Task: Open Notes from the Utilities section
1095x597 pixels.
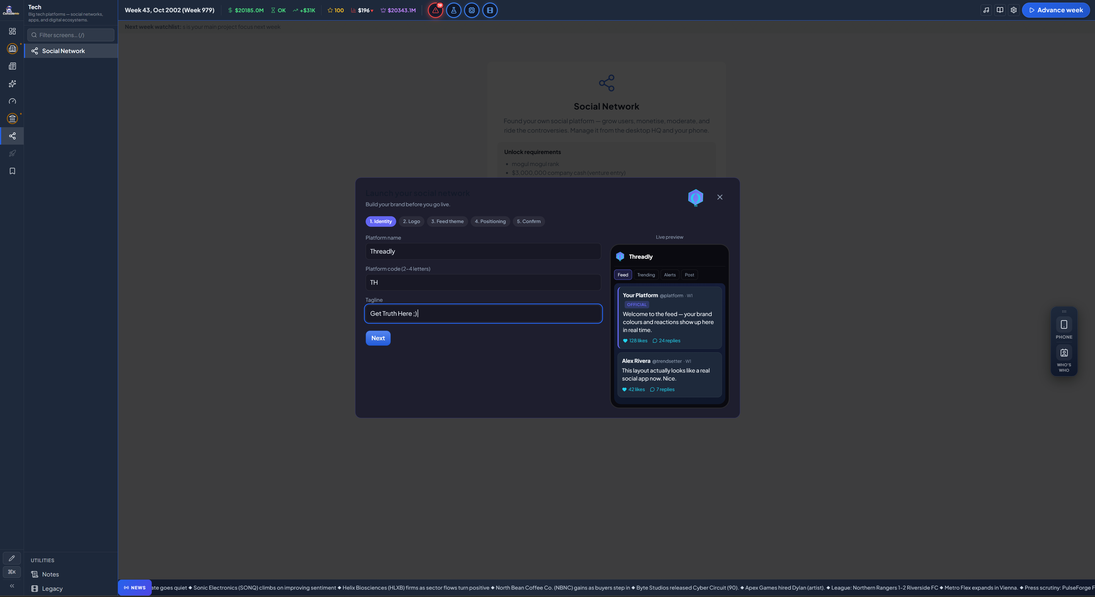Action: [x=50, y=574]
